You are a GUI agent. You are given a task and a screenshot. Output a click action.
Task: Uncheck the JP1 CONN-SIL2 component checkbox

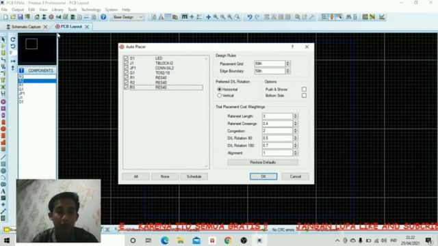click(126, 68)
